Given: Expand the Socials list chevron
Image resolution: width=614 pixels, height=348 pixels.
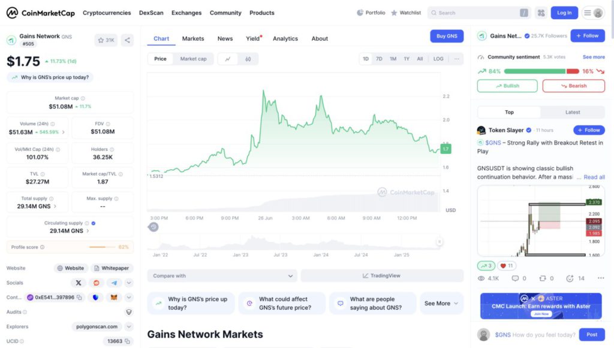Looking at the screenshot, I should (128, 283).
